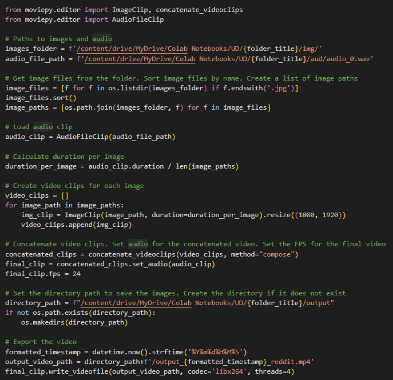Click 'write_videofile' in the last line
The width and height of the screenshot is (393, 380).
coord(78,372)
